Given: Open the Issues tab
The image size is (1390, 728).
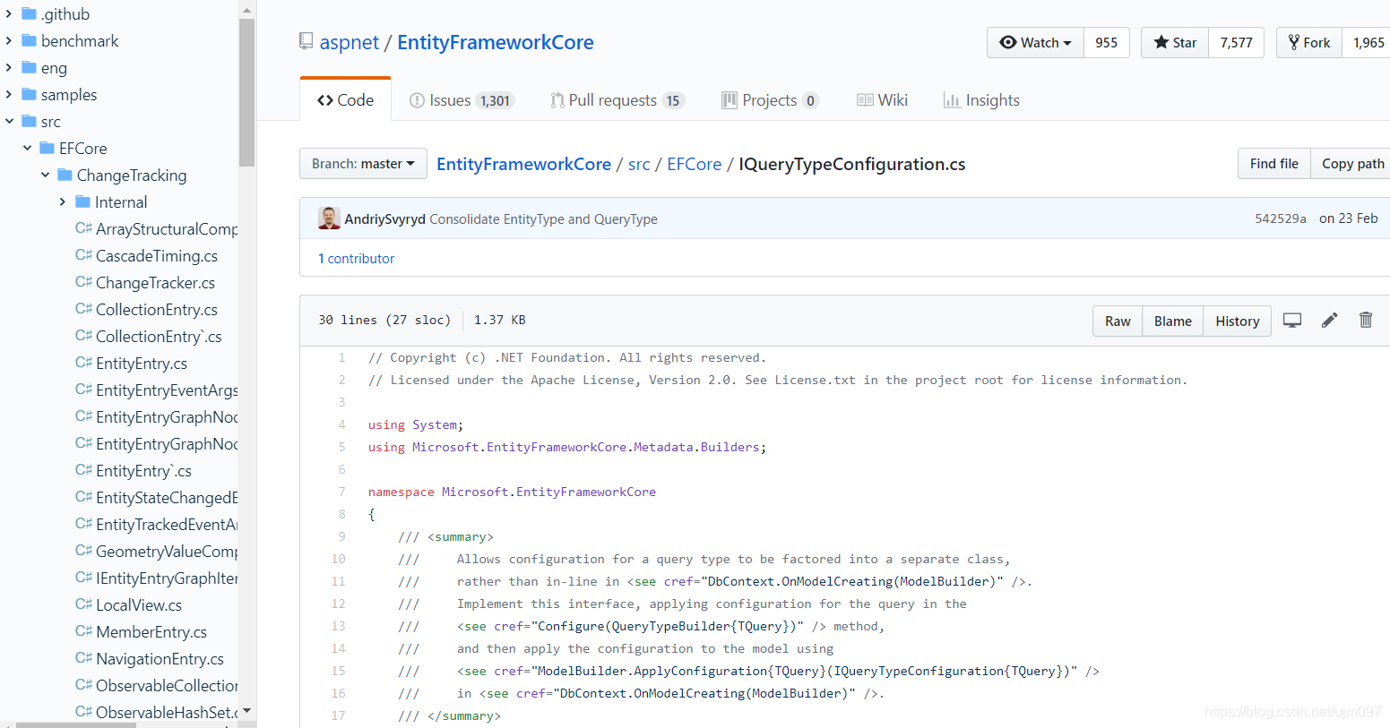Looking at the screenshot, I should pos(461,100).
